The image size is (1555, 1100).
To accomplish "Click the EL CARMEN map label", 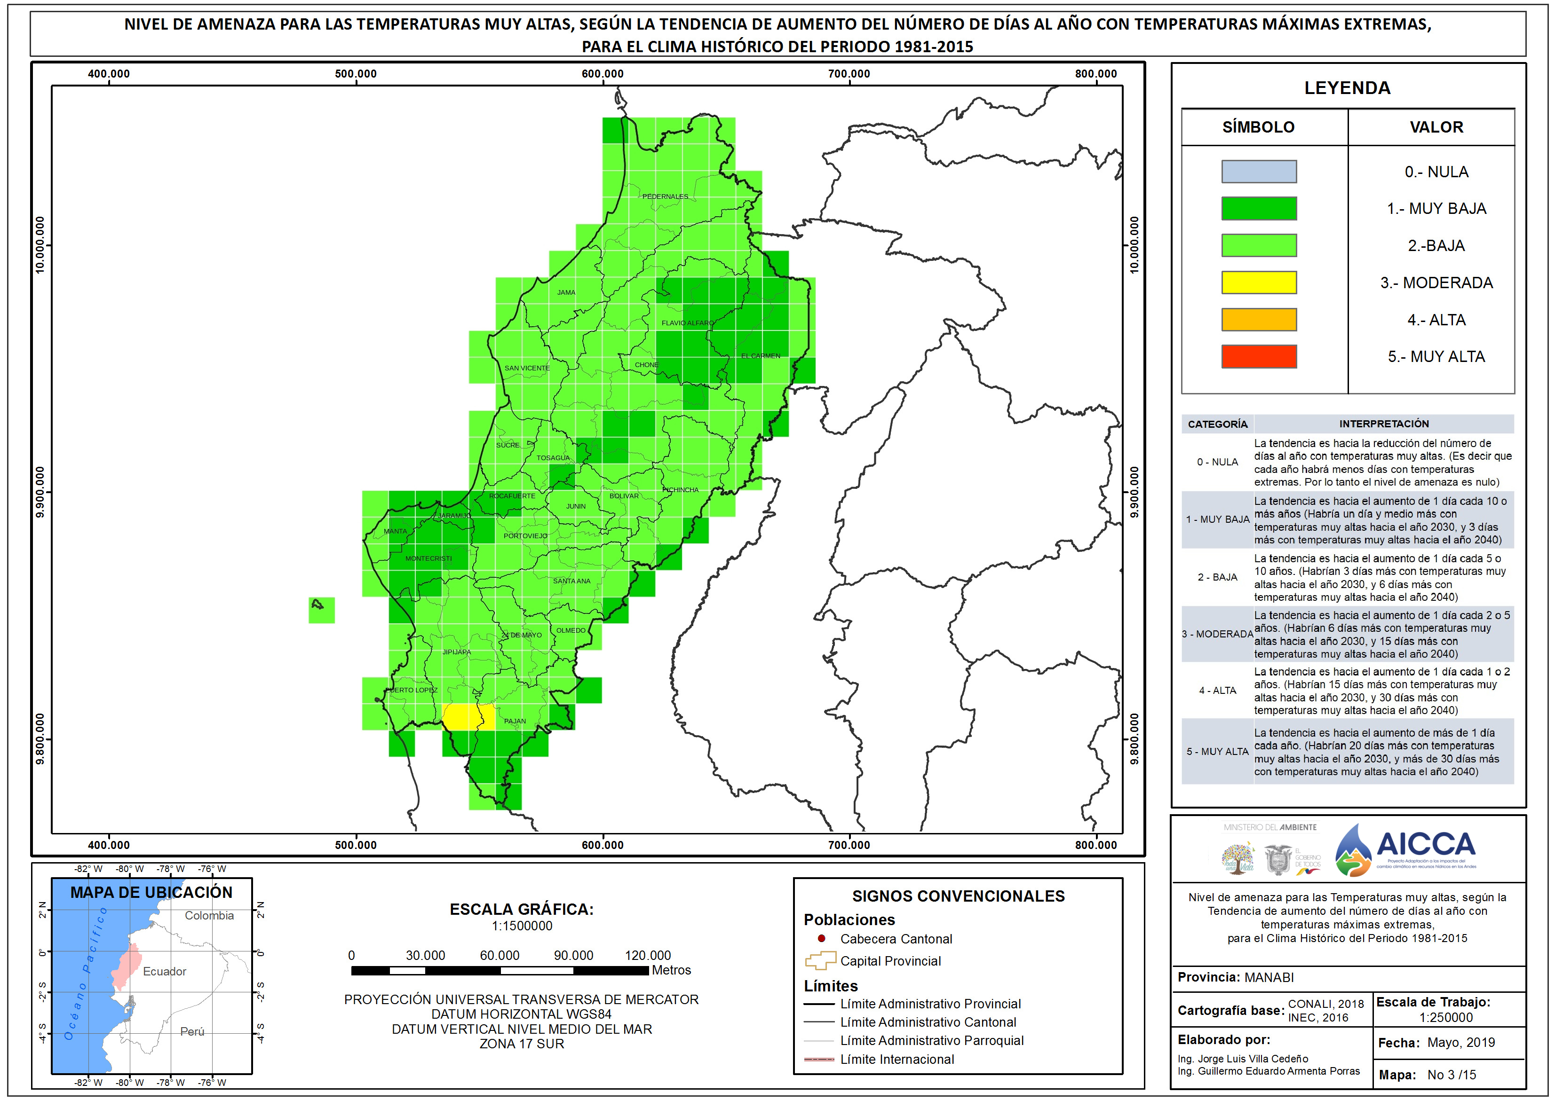I will [x=760, y=355].
